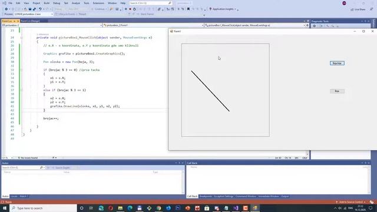
Task: Open the Help menu
Action: tap(123, 3)
